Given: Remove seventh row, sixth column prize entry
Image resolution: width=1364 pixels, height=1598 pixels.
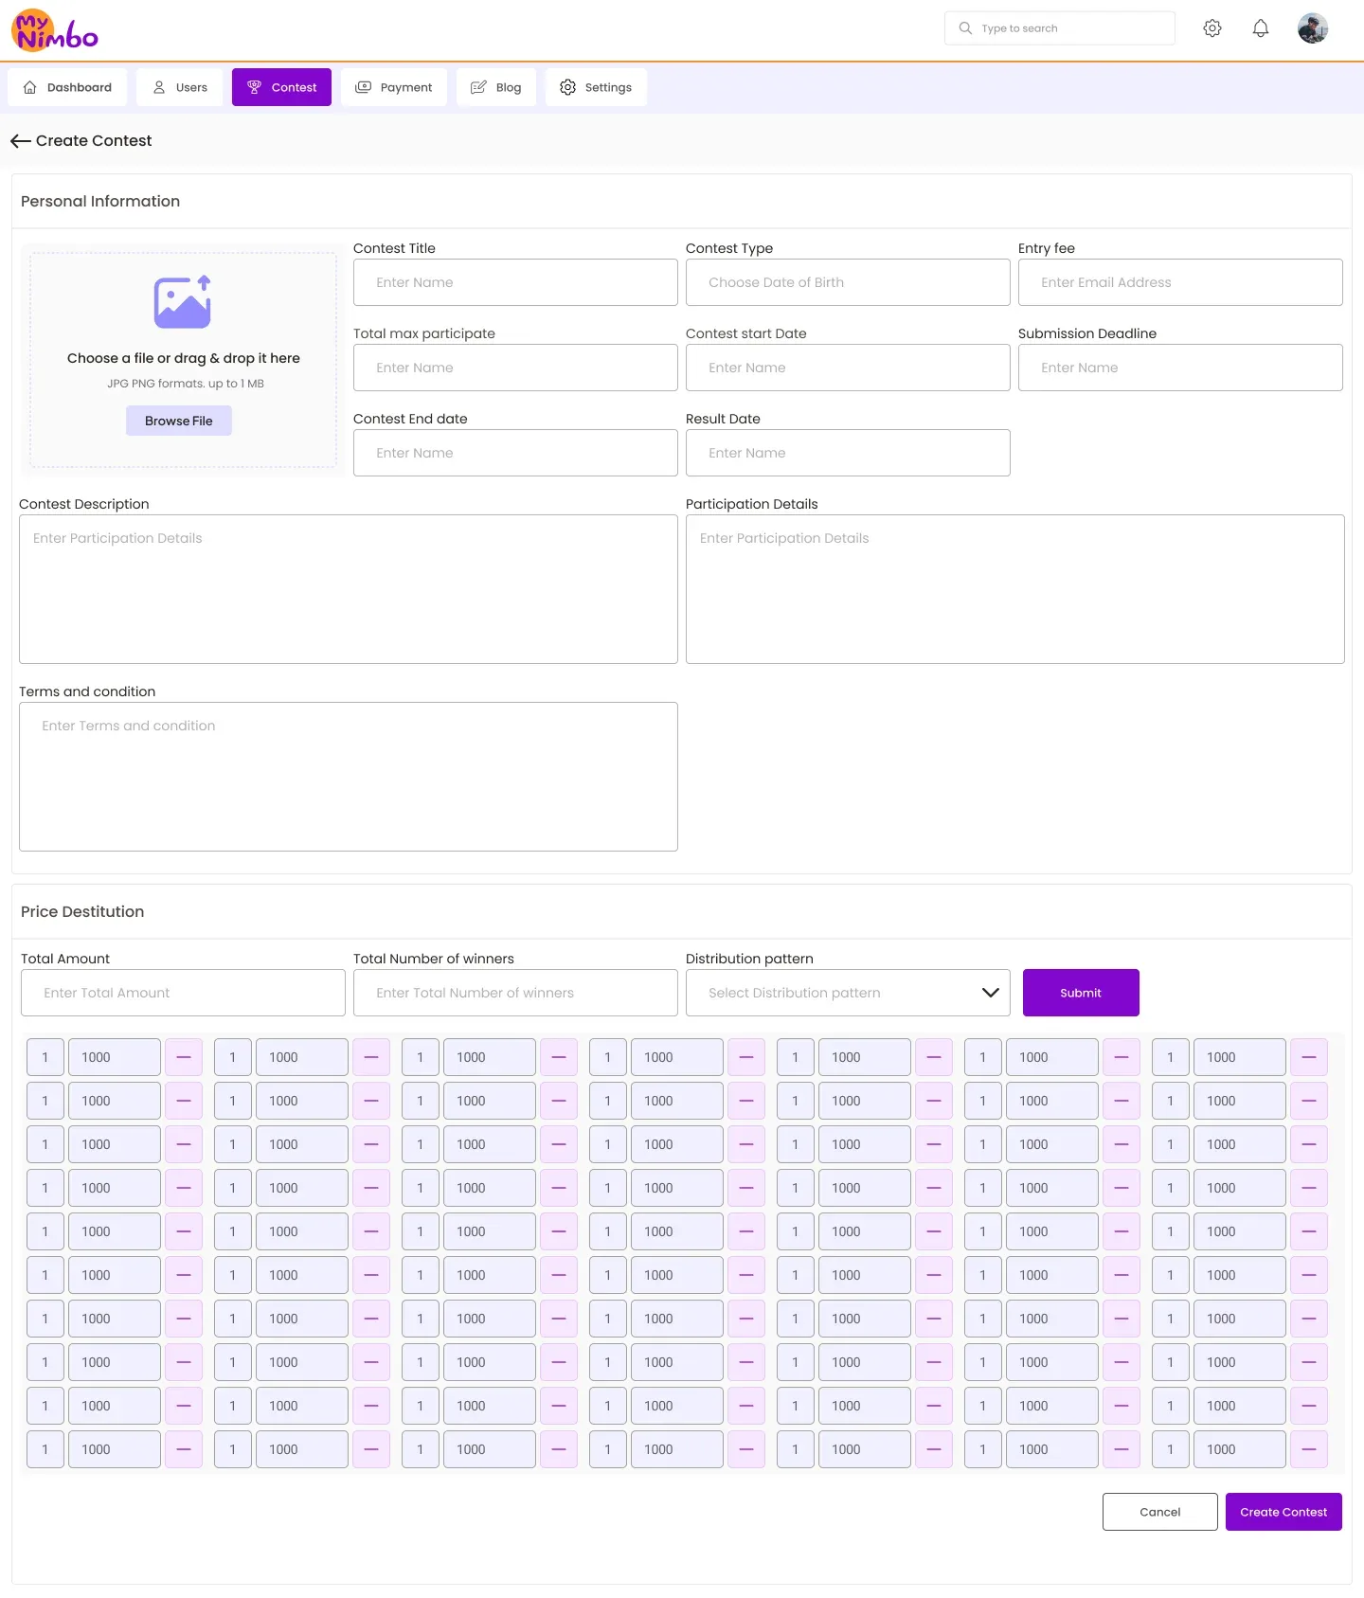Looking at the screenshot, I should (1122, 1319).
